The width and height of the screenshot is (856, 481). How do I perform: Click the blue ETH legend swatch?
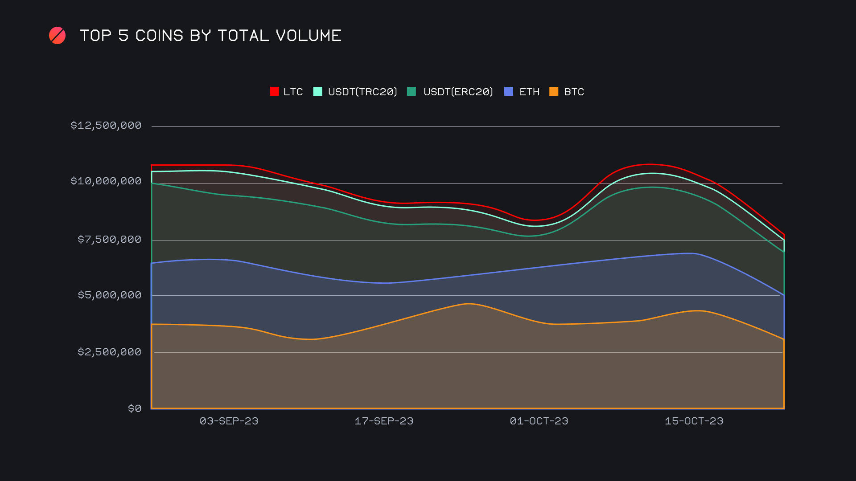point(508,92)
